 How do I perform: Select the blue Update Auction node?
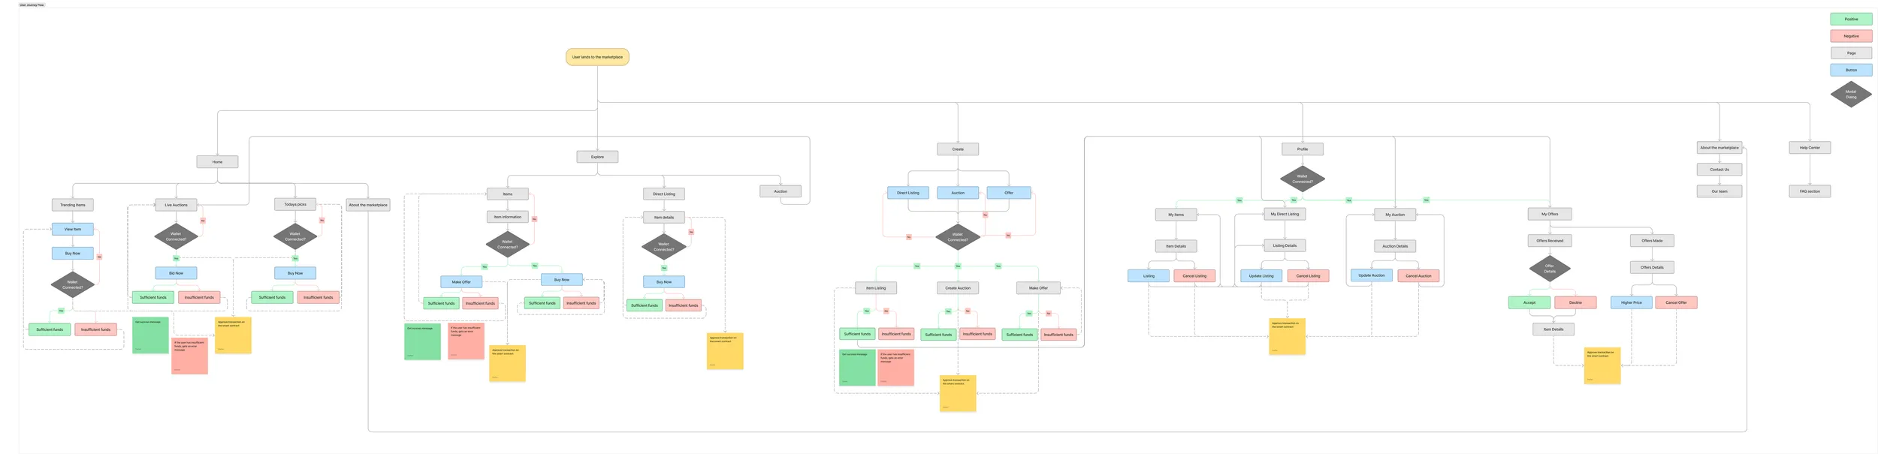point(1372,275)
